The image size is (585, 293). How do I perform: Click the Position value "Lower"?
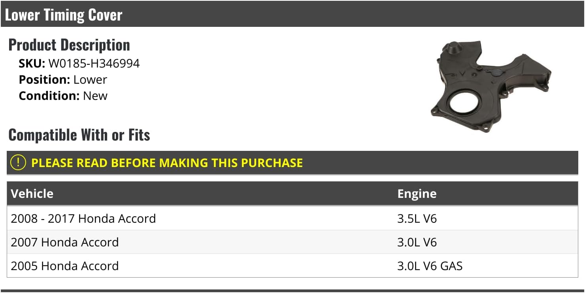90,79
